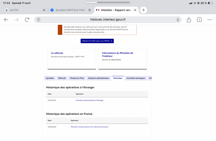Open the Synthèse tab
The height and width of the screenshot is (141, 216).
[x=50, y=78]
